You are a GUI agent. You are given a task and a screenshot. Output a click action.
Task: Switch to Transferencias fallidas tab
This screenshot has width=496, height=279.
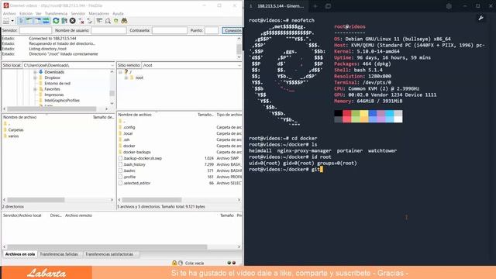59,254
